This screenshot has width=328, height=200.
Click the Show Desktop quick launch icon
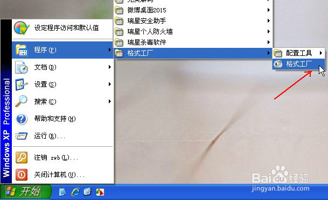(62, 192)
